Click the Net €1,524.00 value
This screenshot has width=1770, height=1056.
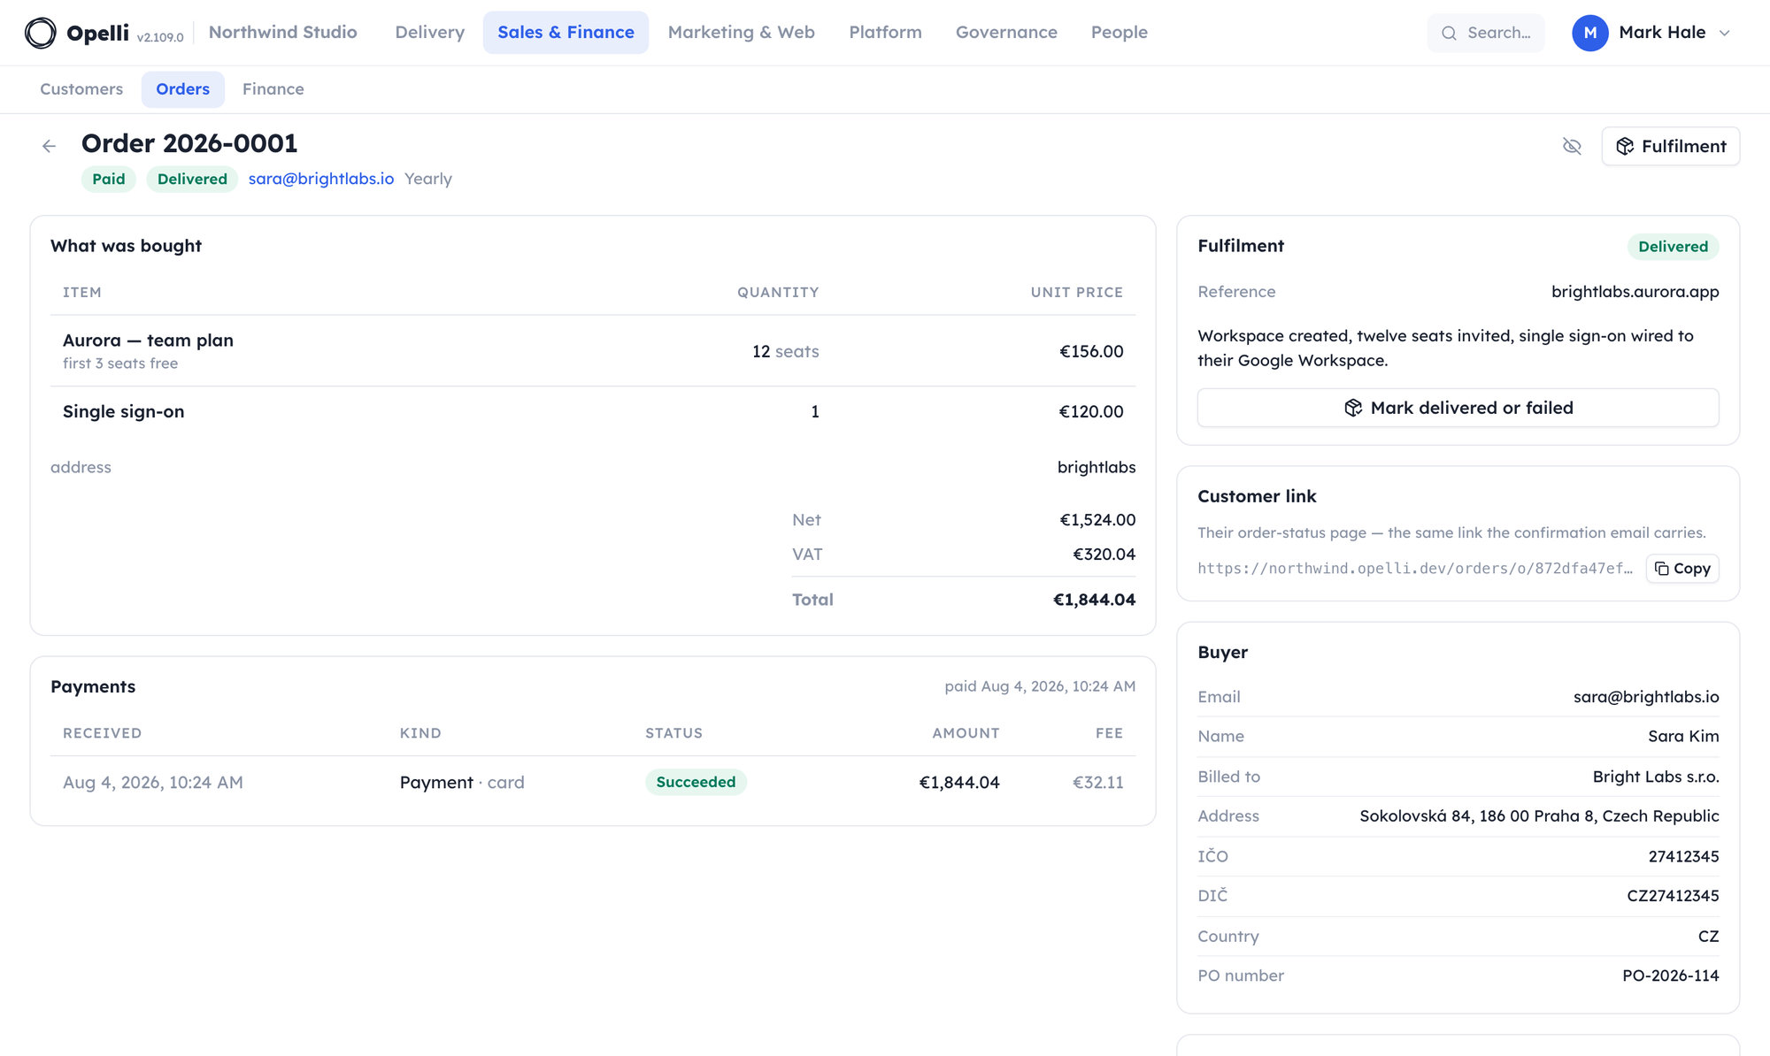1097,520
